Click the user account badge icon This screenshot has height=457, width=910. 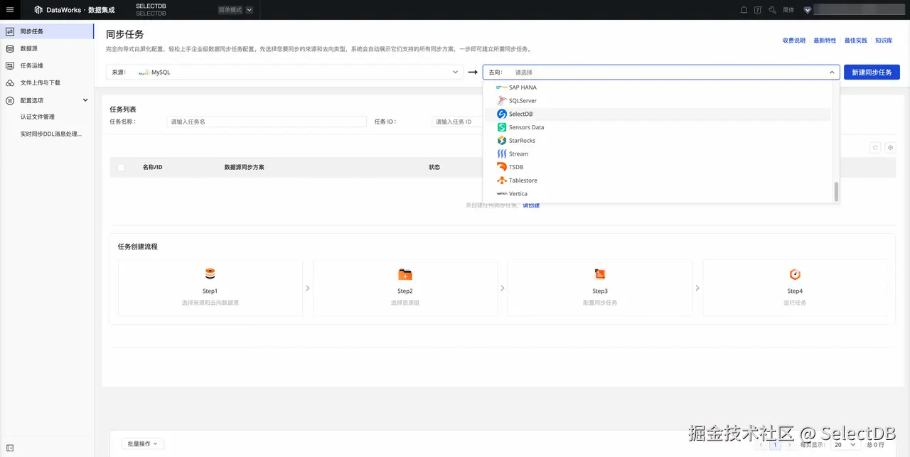(x=807, y=10)
